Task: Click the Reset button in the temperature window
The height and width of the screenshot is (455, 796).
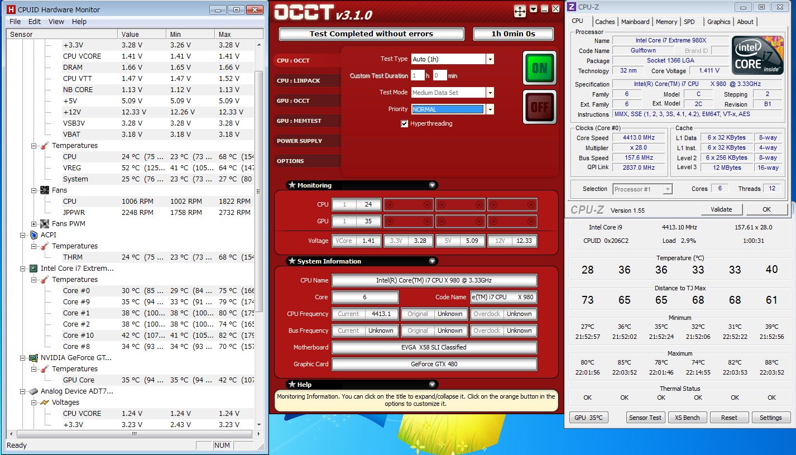Action: click(x=729, y=418)
